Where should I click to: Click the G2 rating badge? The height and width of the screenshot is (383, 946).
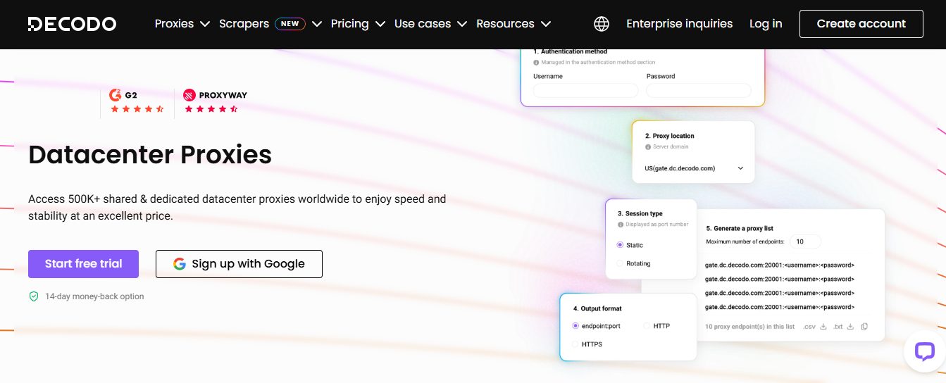pos(137,101)
